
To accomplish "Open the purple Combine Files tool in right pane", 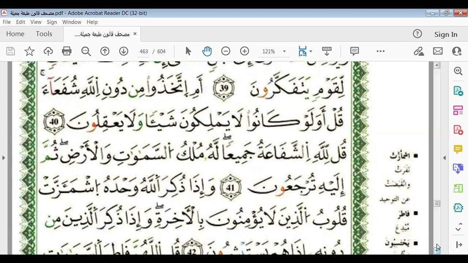I will pyautogui.click(x=458, y=169).
